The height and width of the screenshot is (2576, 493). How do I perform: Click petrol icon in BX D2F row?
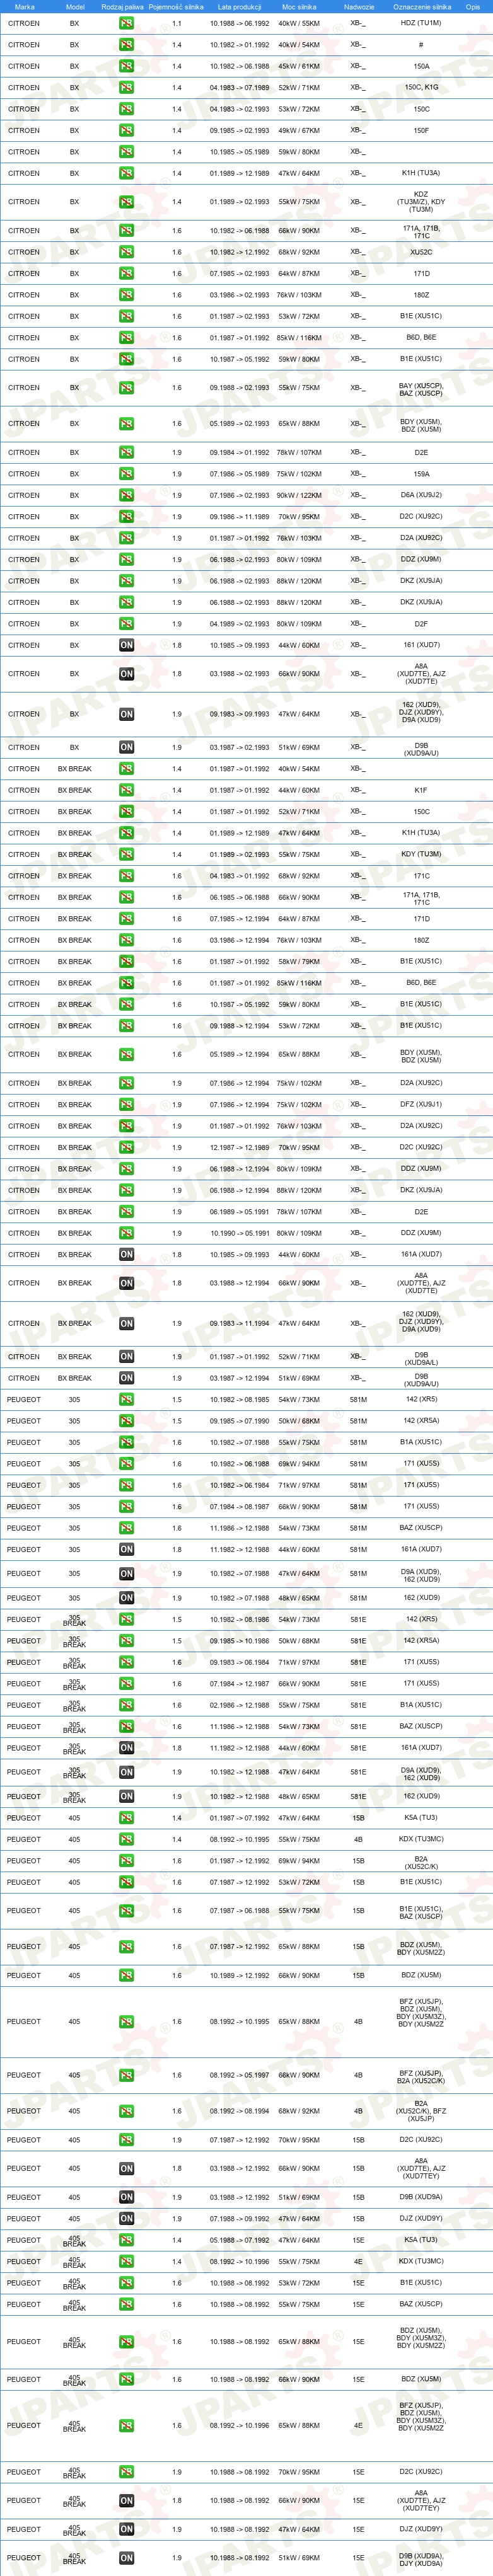126,624
